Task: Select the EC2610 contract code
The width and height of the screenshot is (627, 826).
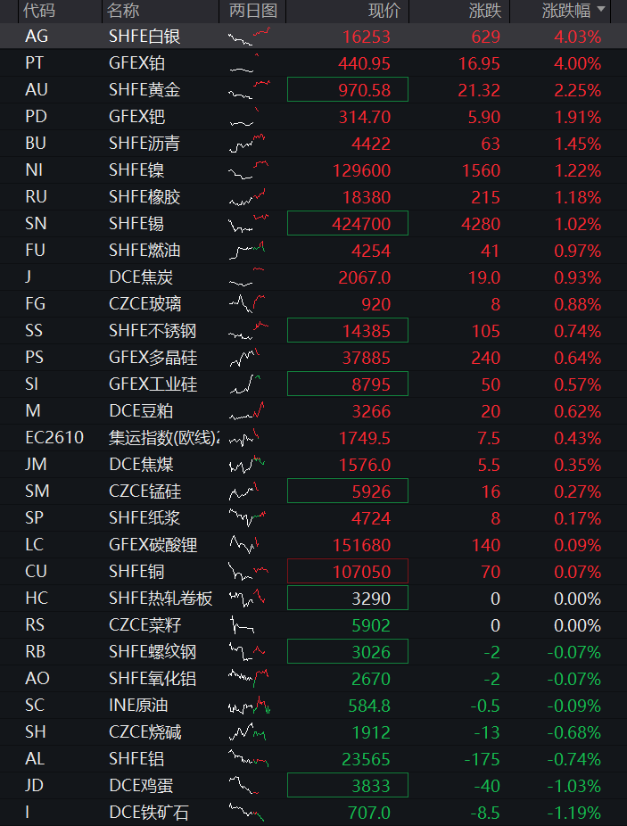Action: pyautogui.click(x=54, y=438)
